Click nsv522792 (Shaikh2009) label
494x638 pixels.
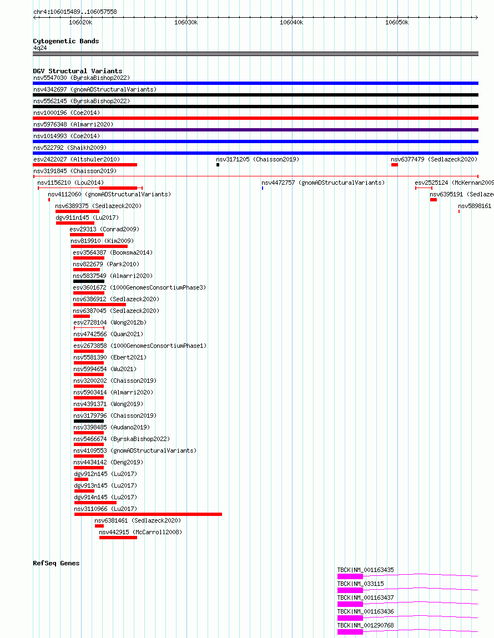[x=69, y=148]
